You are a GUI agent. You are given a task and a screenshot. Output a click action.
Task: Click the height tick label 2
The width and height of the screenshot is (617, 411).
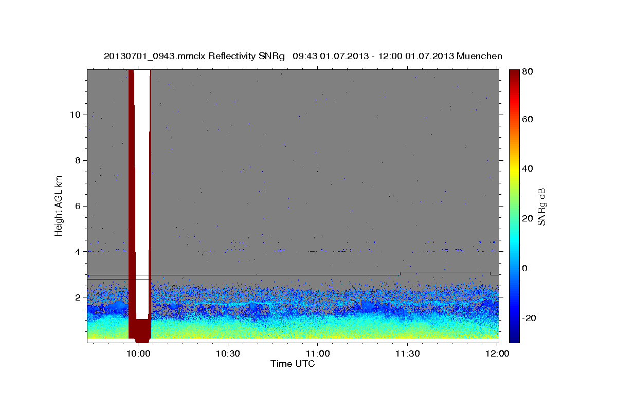tap(77, 297)
